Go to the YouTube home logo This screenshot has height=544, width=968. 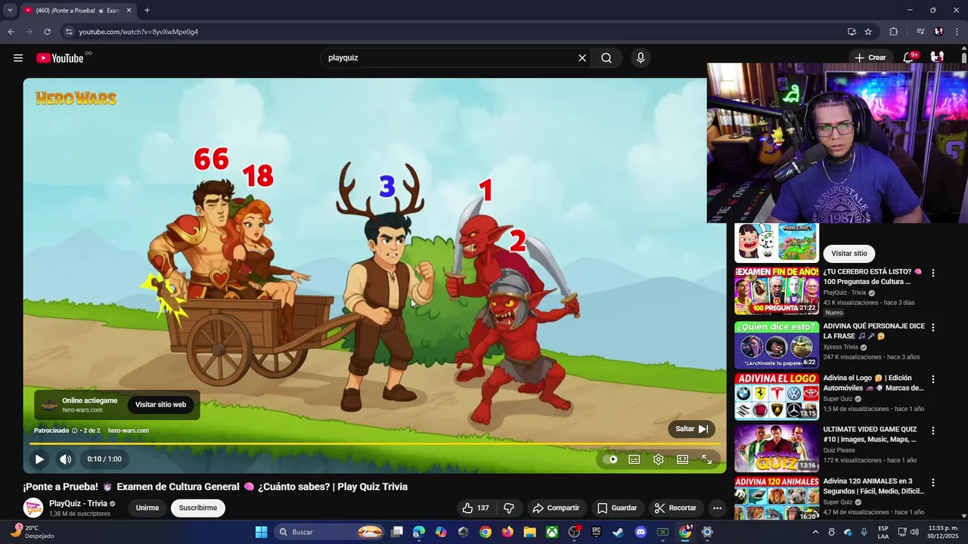point(60,58)
